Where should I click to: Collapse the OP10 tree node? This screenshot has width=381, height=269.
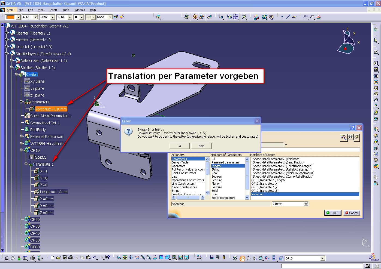coord(22,150)
